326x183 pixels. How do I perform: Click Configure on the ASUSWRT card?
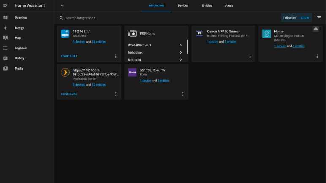tap(69, 56)
